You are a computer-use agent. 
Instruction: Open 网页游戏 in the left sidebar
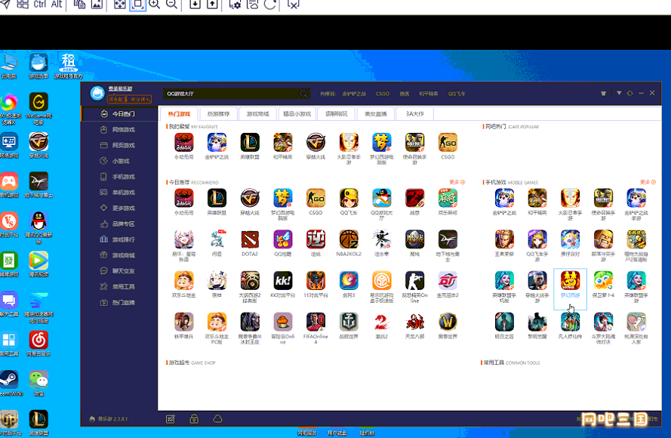pos(119,146)
